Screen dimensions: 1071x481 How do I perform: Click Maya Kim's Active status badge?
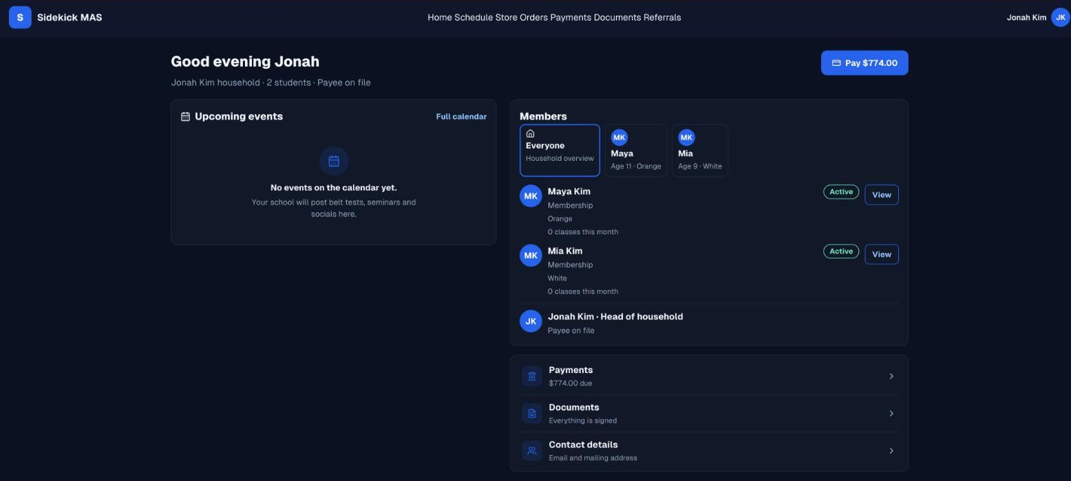pos(841,192)
